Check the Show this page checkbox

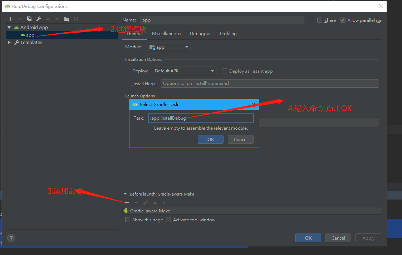[x=128, y=220]
